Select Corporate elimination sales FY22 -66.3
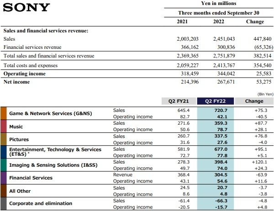The image size is (274, 211). [x=221, y=200]
